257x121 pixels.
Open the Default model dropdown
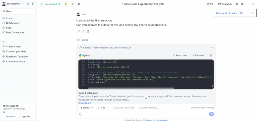click(87, 108)
